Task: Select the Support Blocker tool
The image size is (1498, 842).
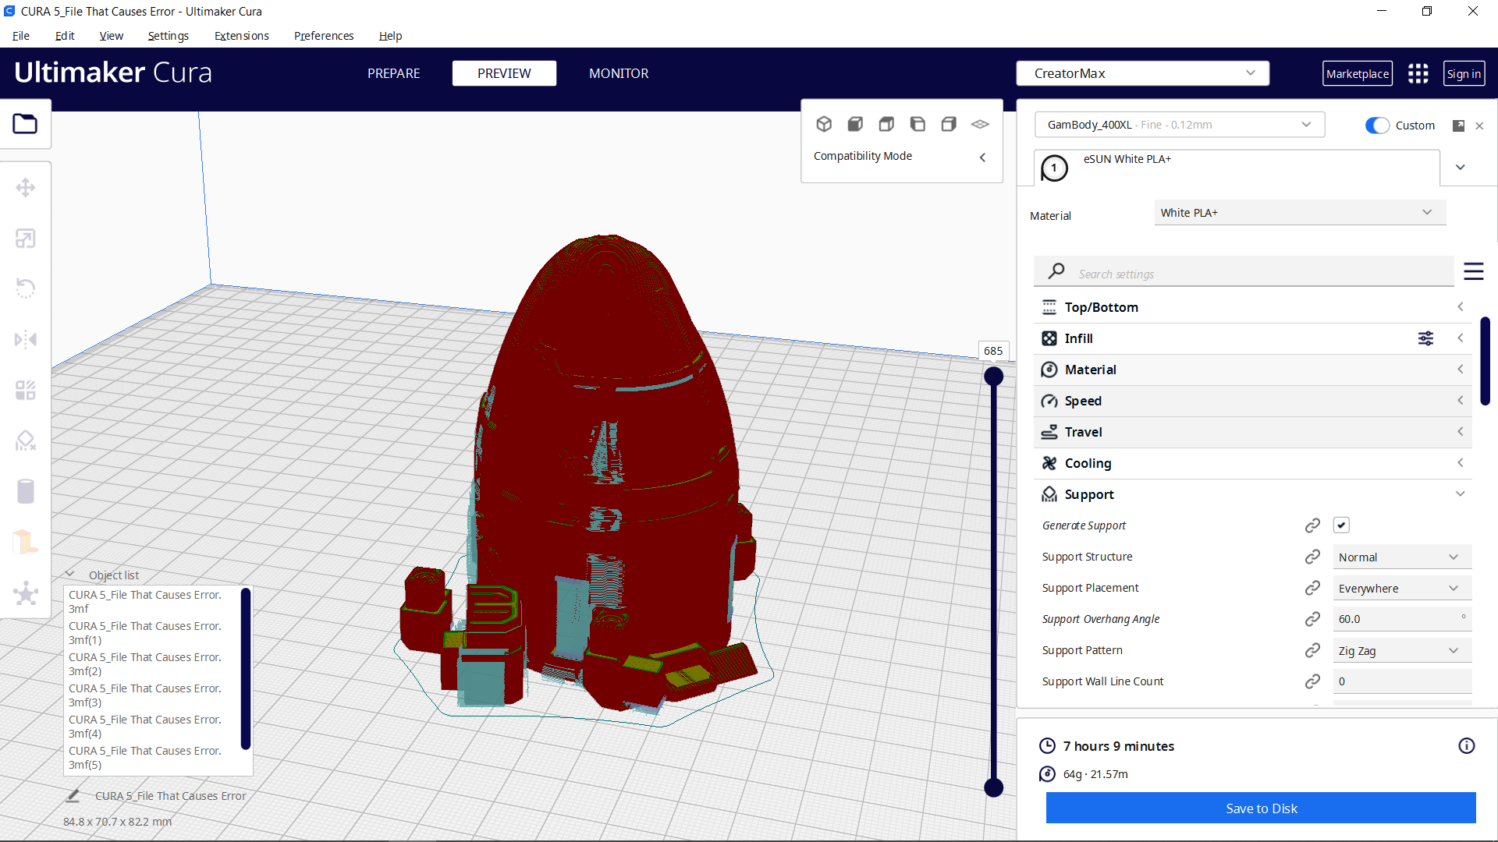Action: point(25,440)
